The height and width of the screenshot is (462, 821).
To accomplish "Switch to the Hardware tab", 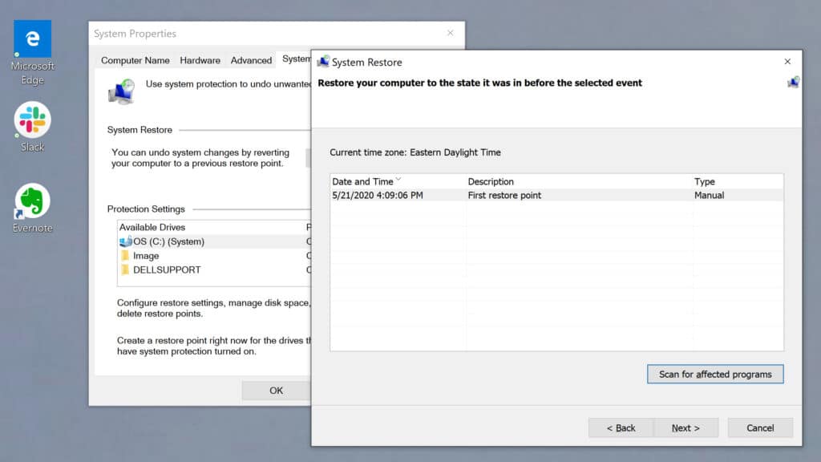I will [200, 59].
